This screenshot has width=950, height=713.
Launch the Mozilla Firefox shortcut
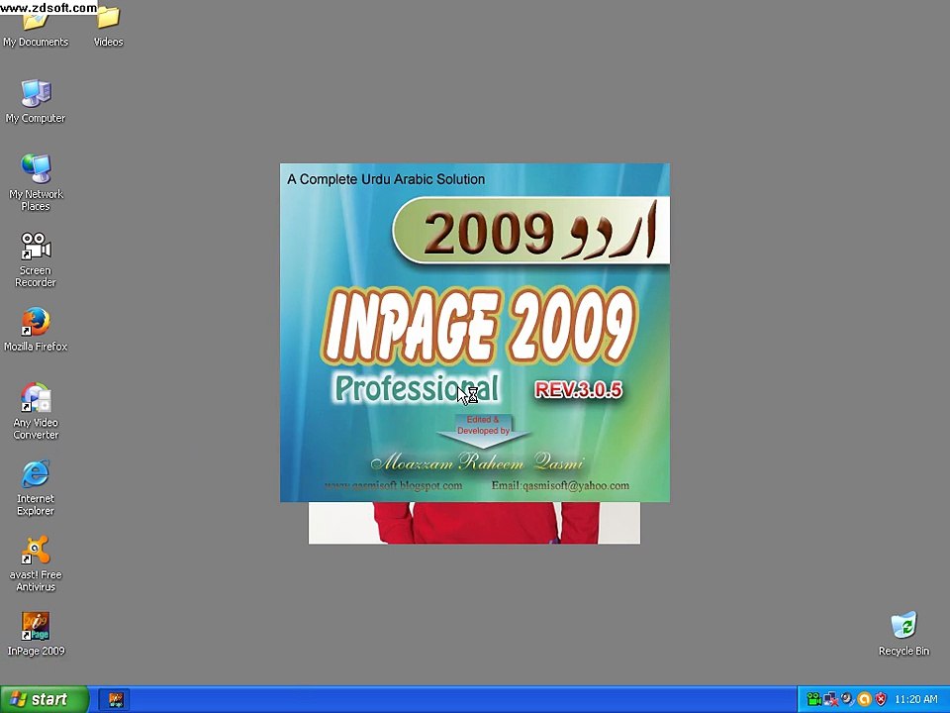(36, 329)
